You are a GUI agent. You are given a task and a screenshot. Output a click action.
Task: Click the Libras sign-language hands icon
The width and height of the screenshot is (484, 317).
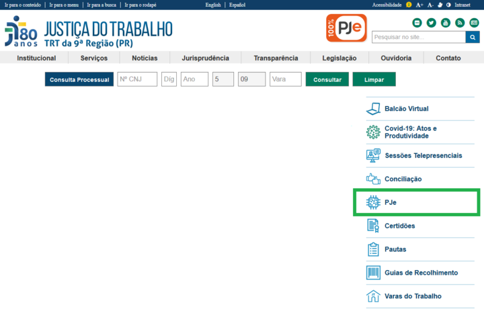[440, 5]
